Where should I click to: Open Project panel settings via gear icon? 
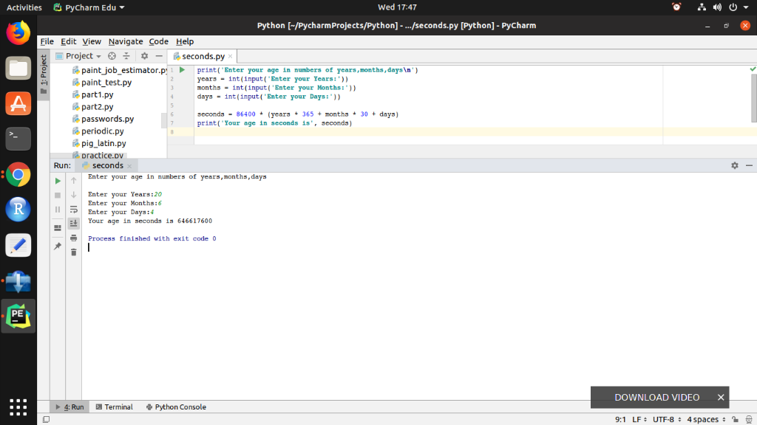pos(145,55)
